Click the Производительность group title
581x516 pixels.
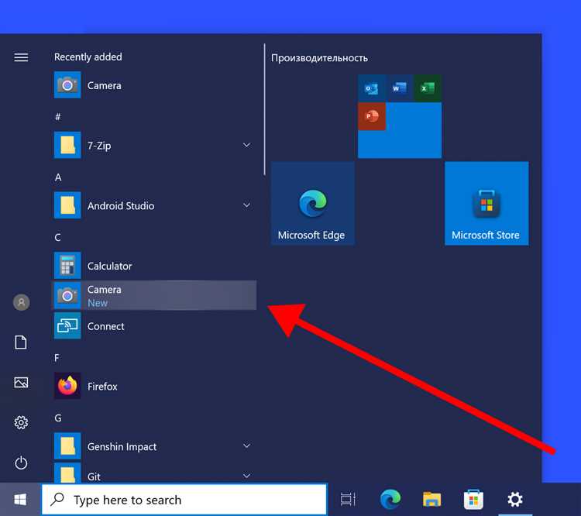(x=319, y=58)
